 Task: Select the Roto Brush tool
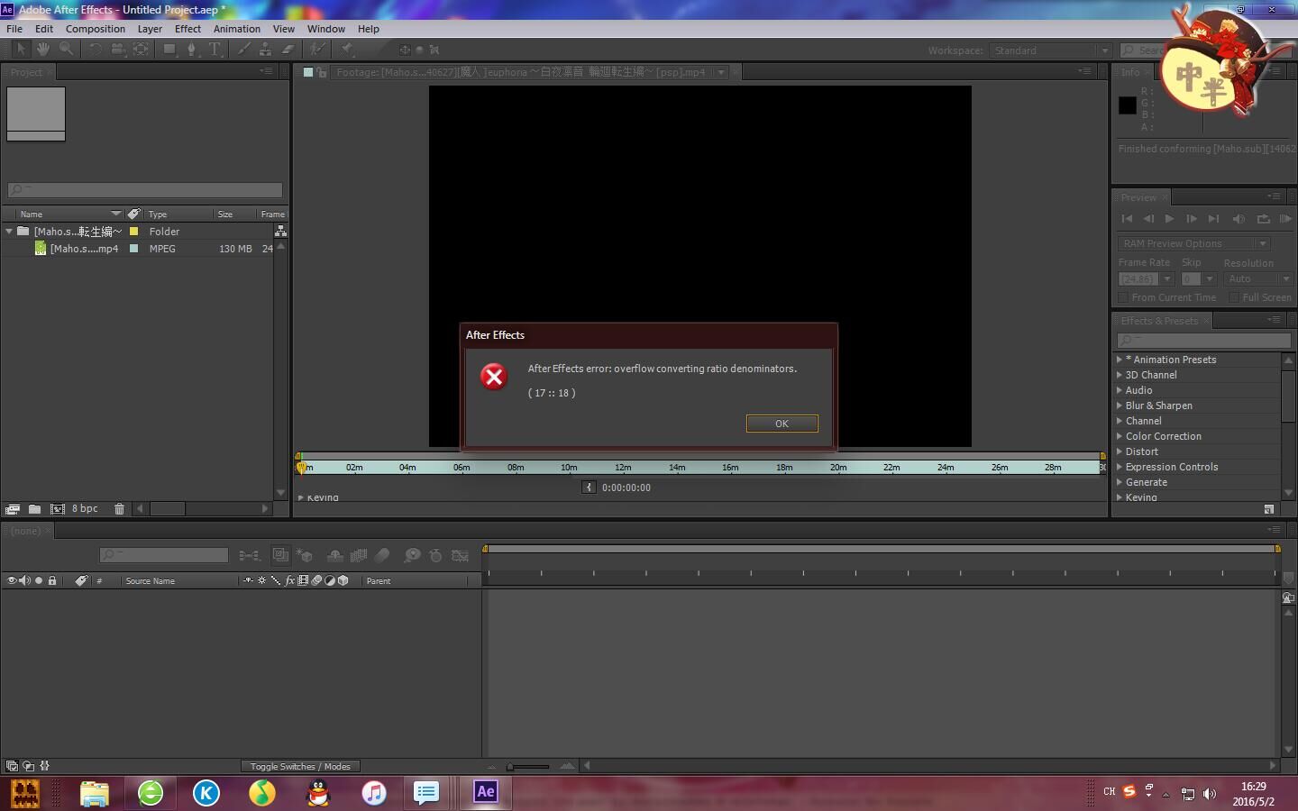316,49
